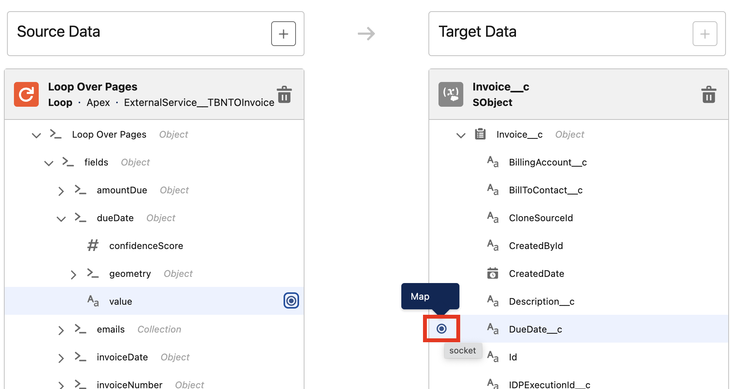Click the Source Data heading
Viewport: 736px width, 389px height.
pos(58,32)
